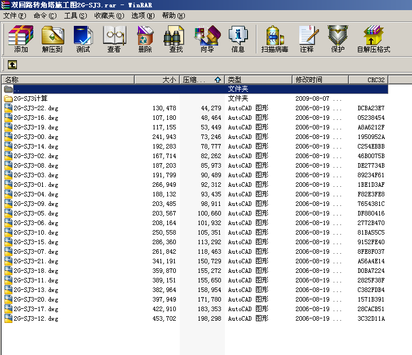The height and width of the screenshot is (355, 412).
Task: Sort by 压缩 column header
Action: click(202, 79)
